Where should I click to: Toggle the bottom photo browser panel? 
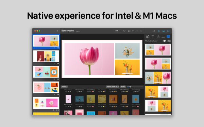164,31
